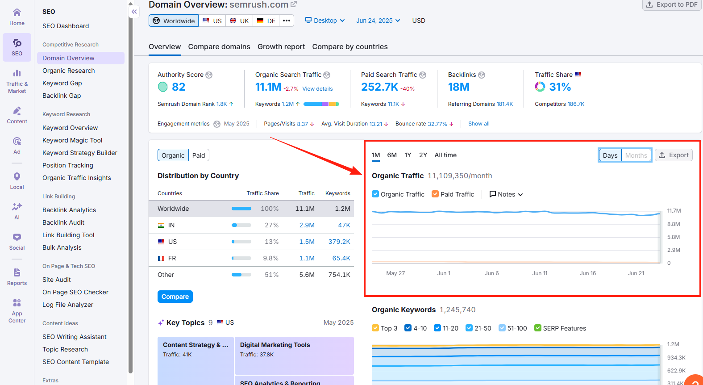The image size is (703, 385).
Task: Open the Home icon in sidebar
Action: (17, 13)
